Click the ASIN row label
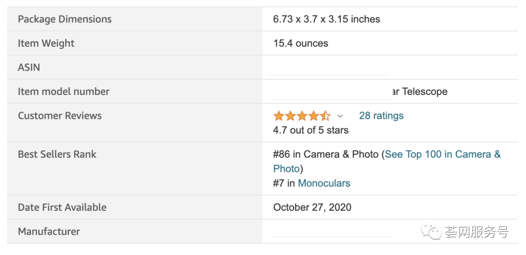The width and height of the screenshot is (526, 255). pos(29,68)
